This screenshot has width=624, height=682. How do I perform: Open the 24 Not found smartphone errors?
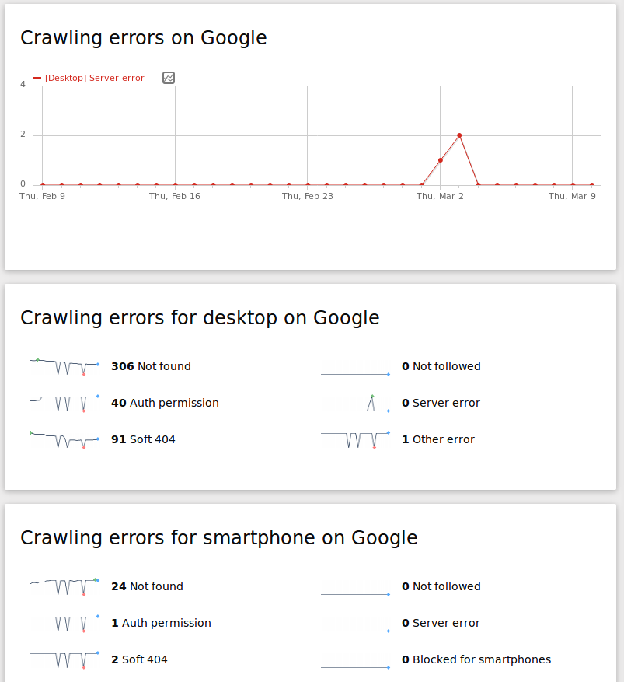pos(147,586)
